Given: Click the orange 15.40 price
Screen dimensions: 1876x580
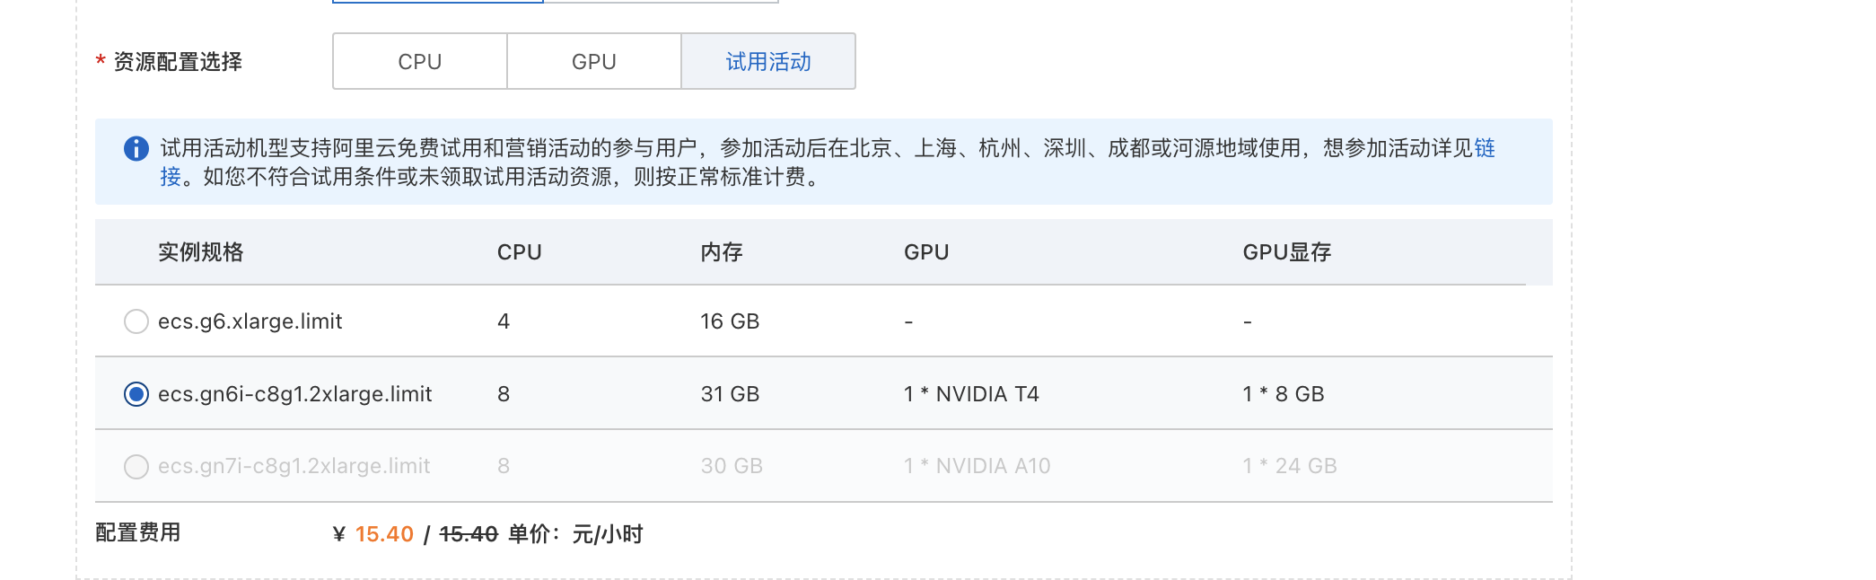Looking at the screenshot, I should (384, 534).
